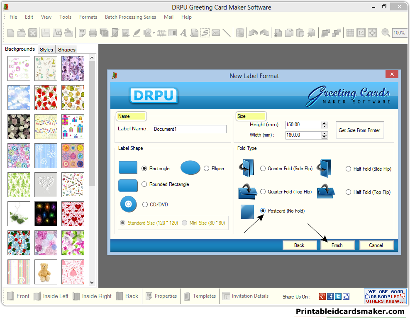Click the Line drawing tool icon
The width and height of the screenshot is (410, 318).
click(227, 33)
